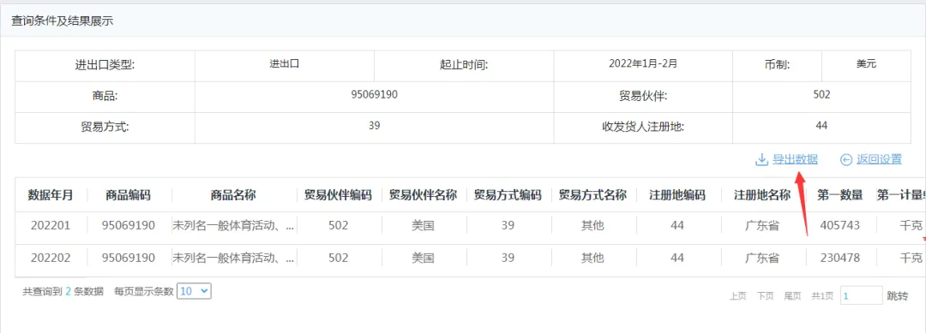The width and height of the screenshot is (926, 333).
Task: Click 95069190 in the query conditions table
Action: pyautogui.click(x=375, y=95)
